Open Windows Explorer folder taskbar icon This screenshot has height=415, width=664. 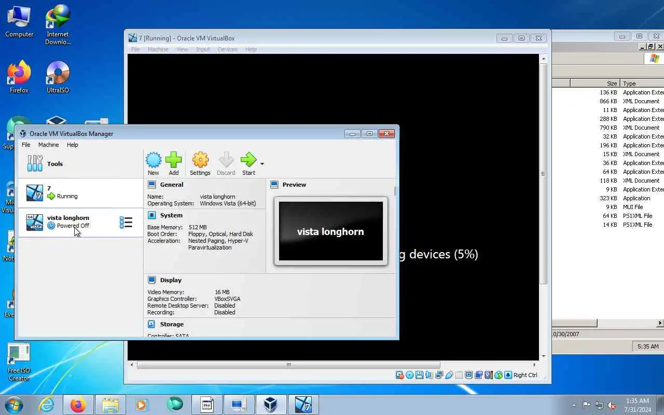click(110, 405)
